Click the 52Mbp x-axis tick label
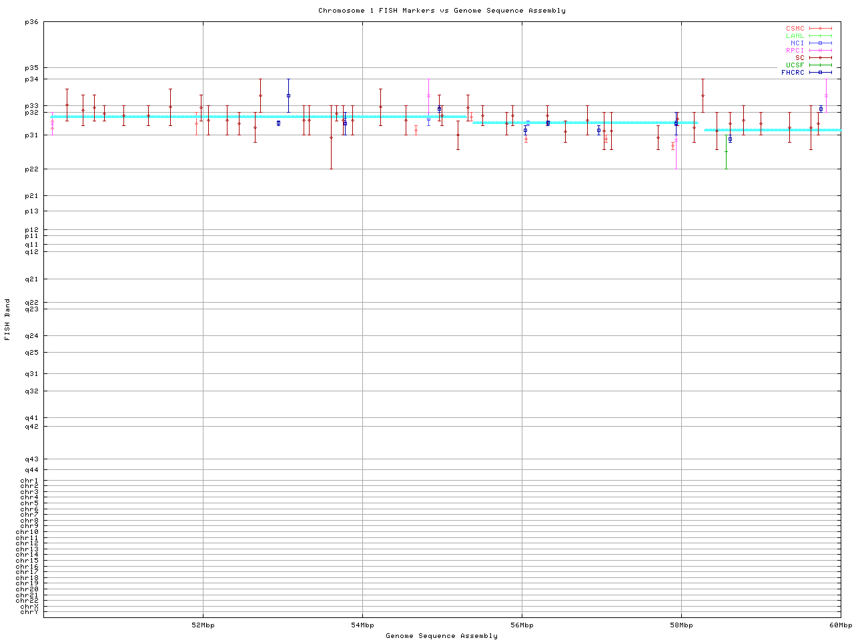The width and height of the screenshot is (854, 640). pyautogui.click(x=203, y=625)
